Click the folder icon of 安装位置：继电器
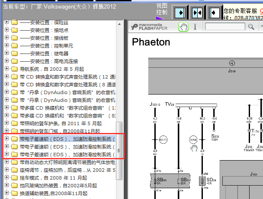The height and width of the screenshot is (199, 263). pyautogui.click(x=14, y=53)
